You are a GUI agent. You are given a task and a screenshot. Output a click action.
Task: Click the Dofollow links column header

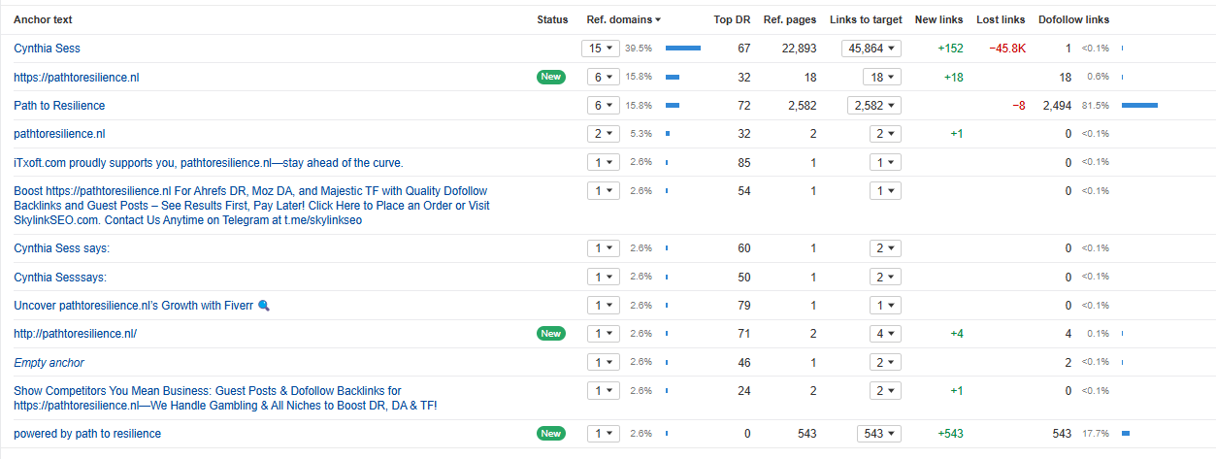tap(1073, 19)
